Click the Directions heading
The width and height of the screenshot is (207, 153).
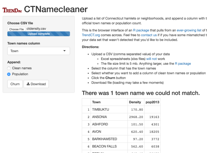click(90, 47)
